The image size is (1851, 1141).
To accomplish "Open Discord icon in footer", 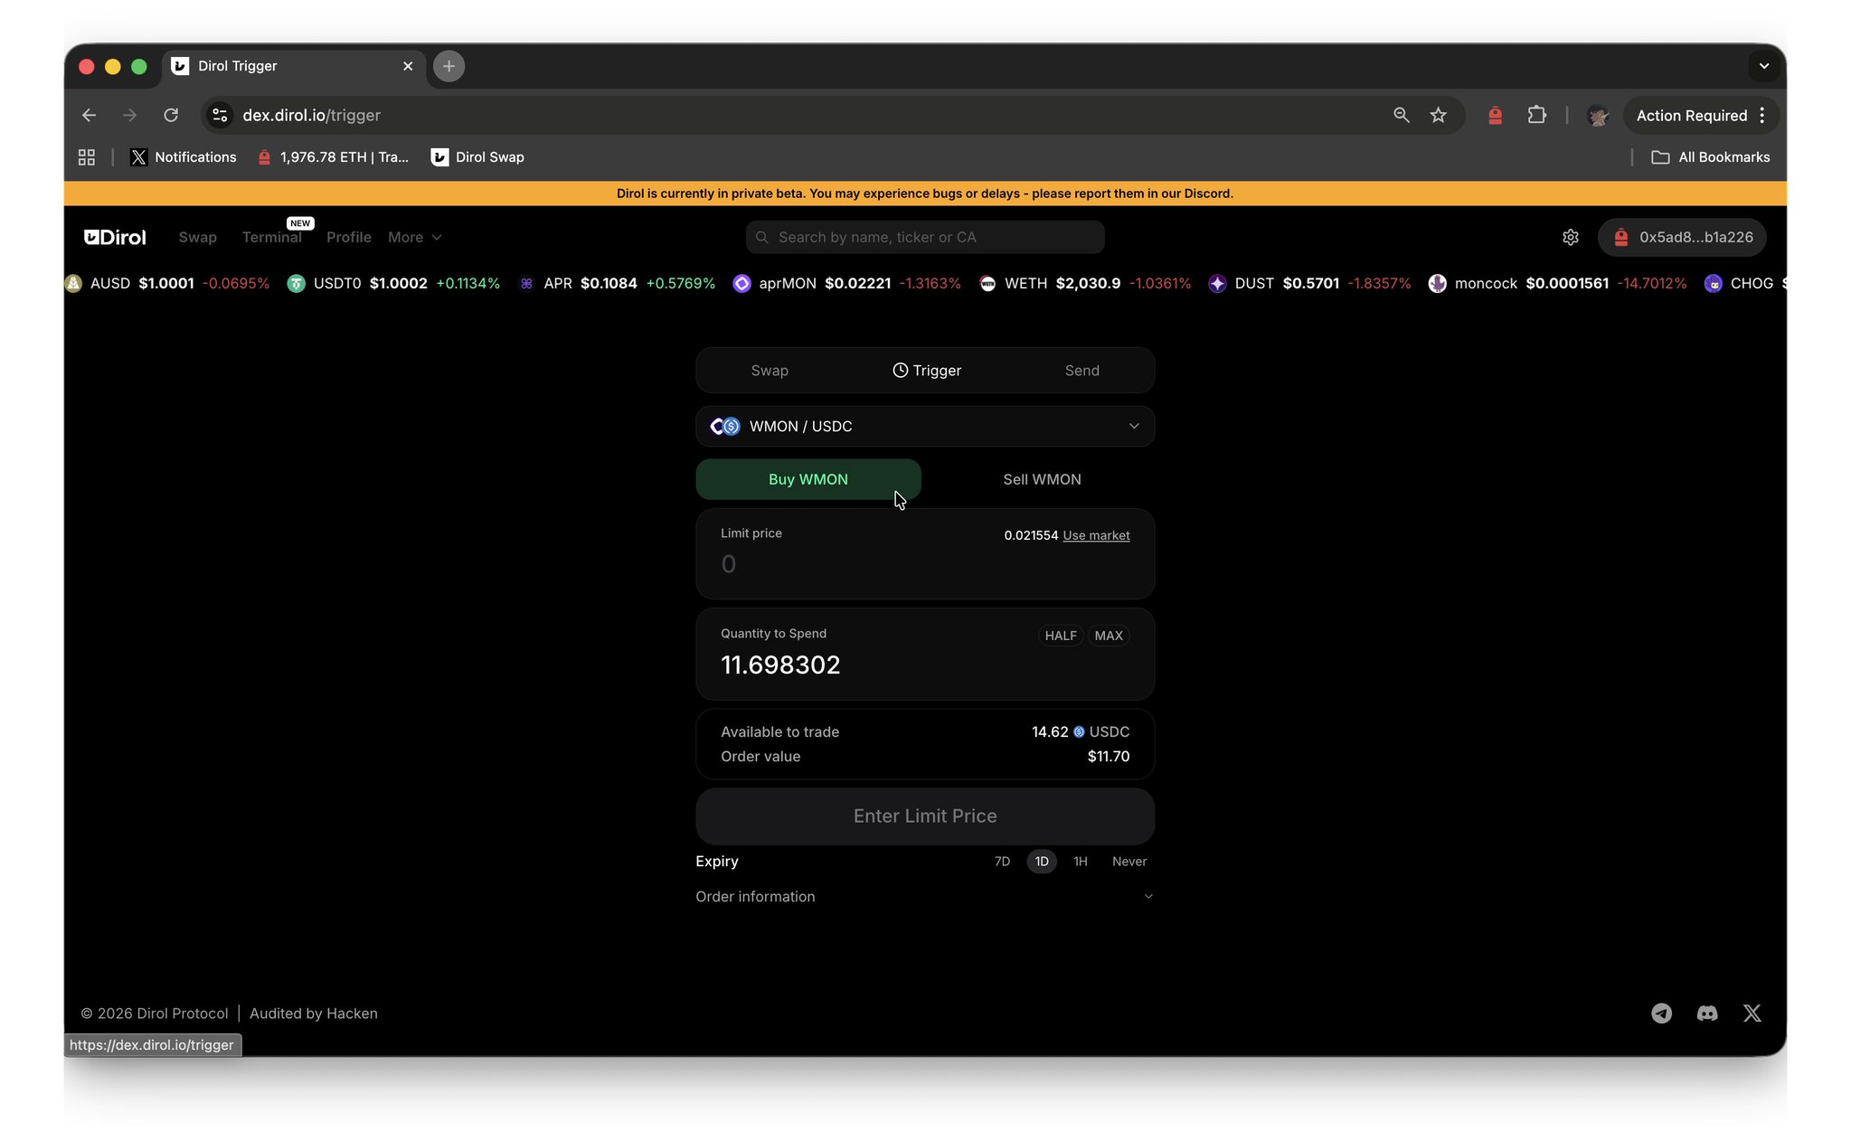I will pyautogui.click(x=1706, y=1013).
